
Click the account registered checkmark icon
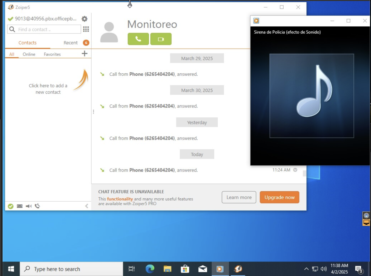click(11, 19)
